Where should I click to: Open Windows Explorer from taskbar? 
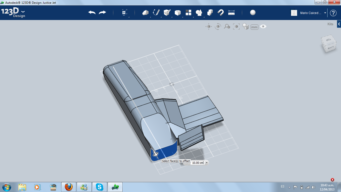(x=22, y=187)
